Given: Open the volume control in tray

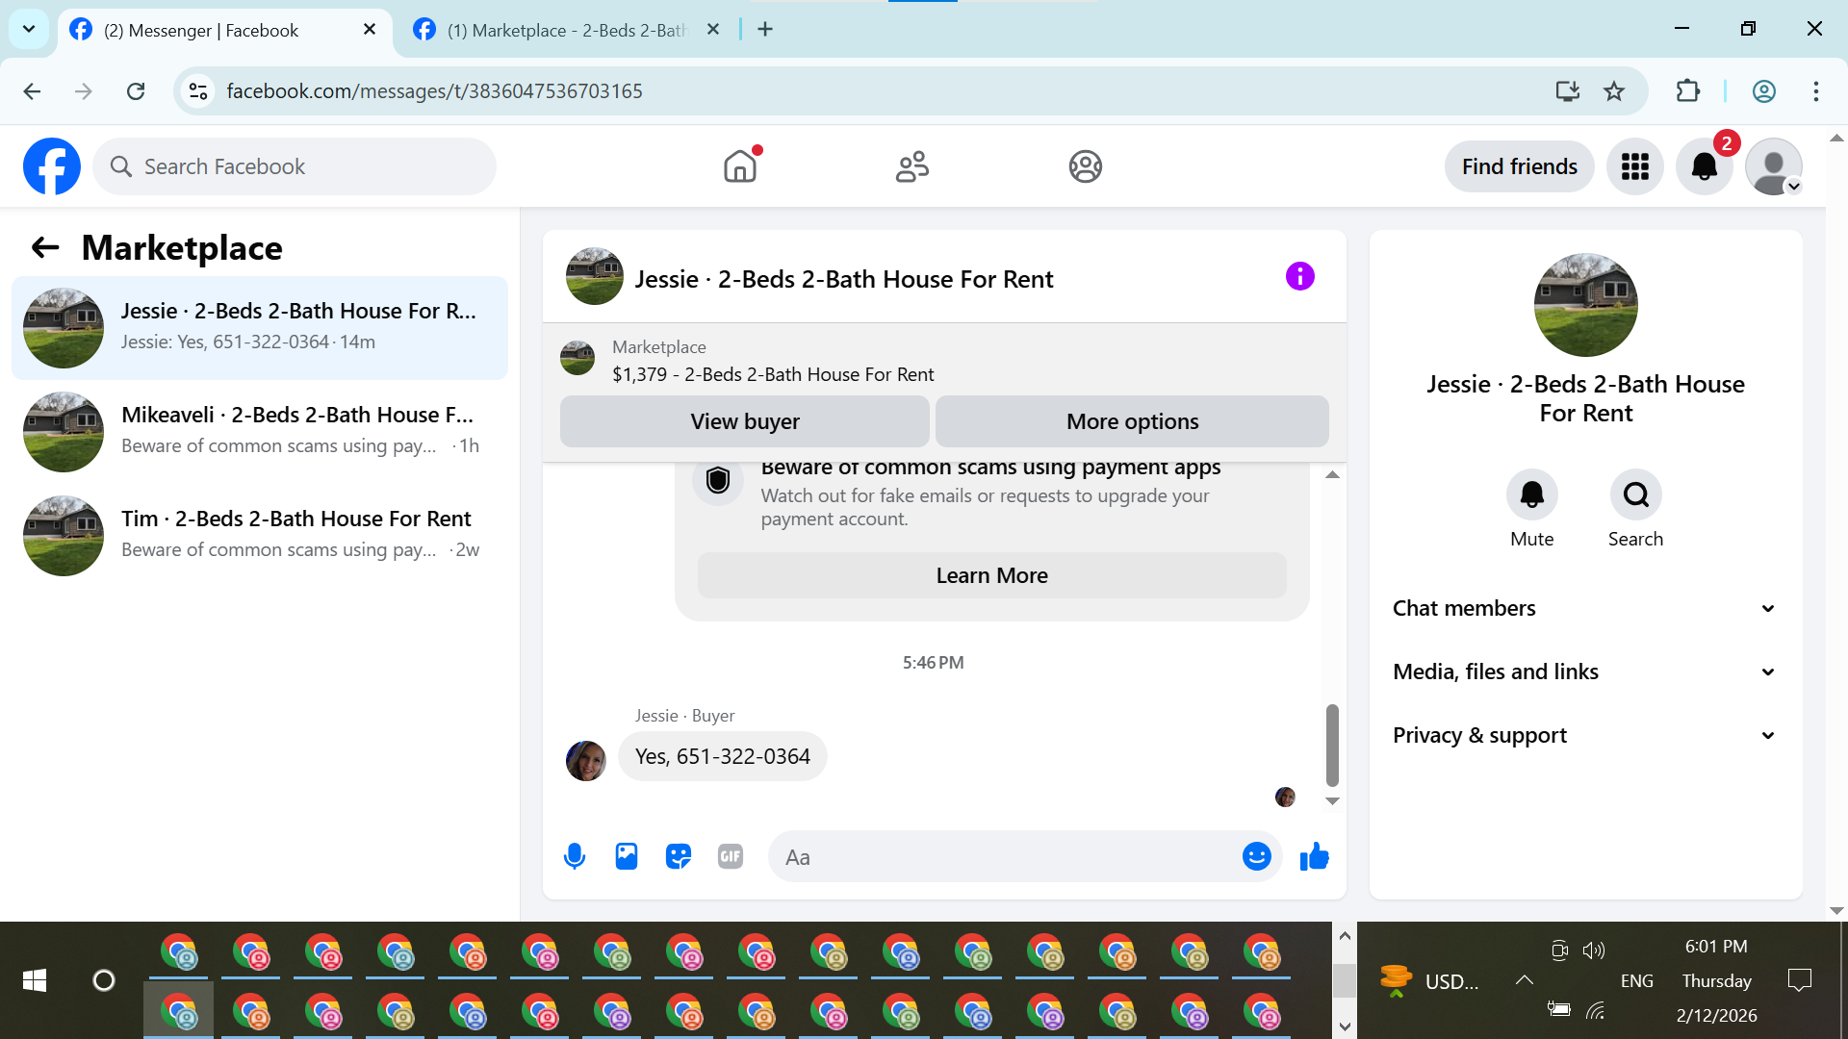Looking at the screenshot, I should click(x=1594, y=950).
